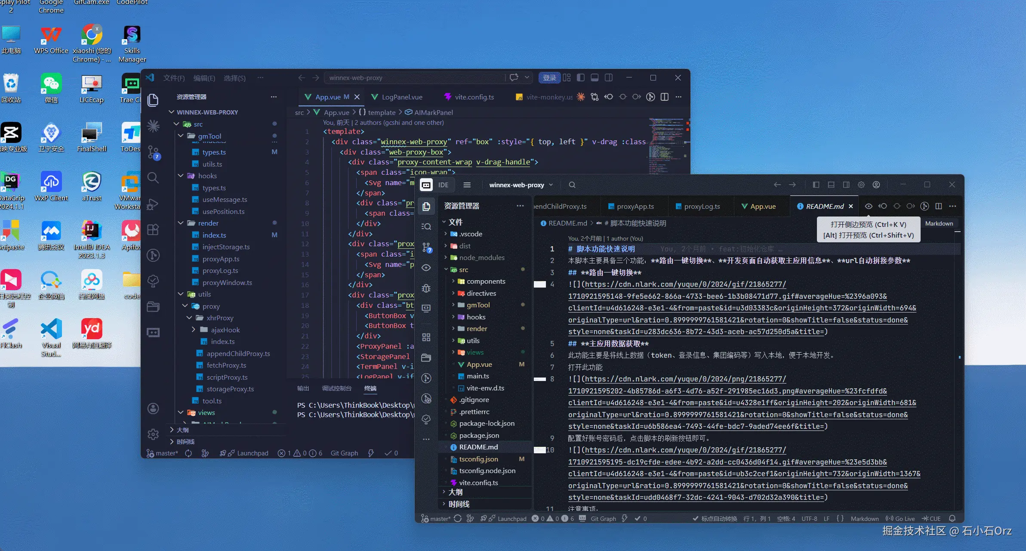Screen dimensions: 1026x551
Task: Open preview to the side (eye icon)
Action: click(869, 206)
